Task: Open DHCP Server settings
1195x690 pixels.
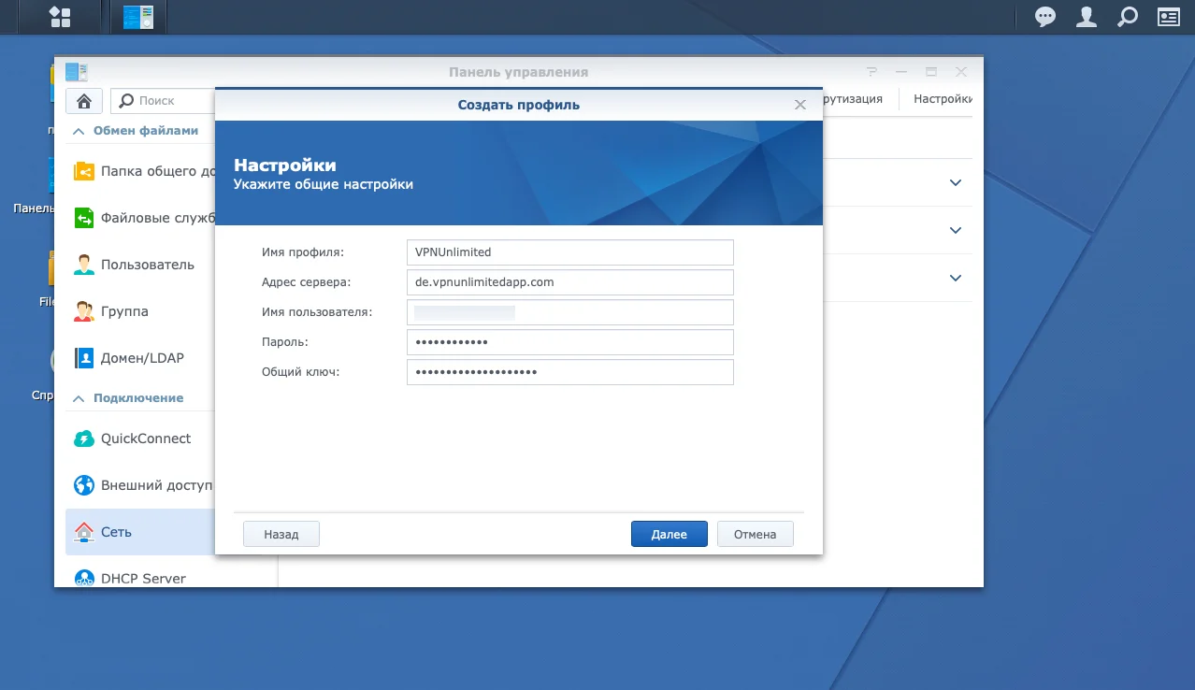Action: 143,579
